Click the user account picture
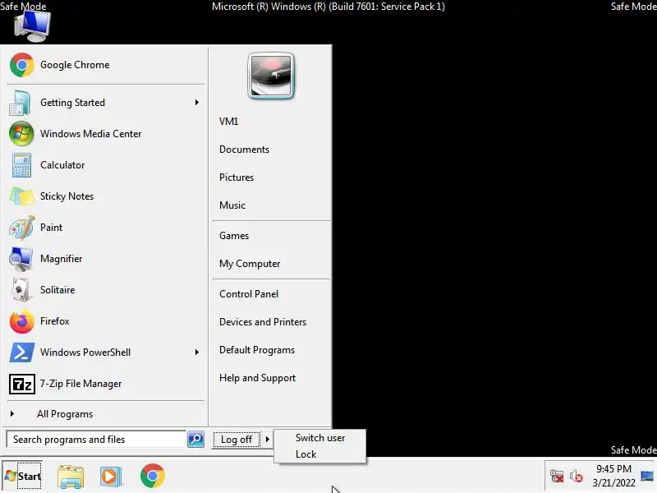The width and height of the screenshot is (657, 493). click(271, 76)
